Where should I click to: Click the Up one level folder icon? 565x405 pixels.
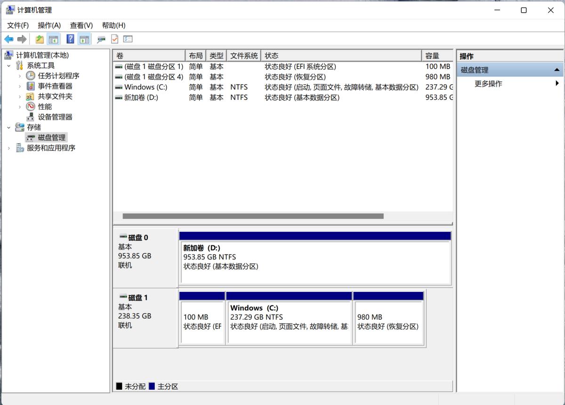pyautogui.click(x=40, y=39)
